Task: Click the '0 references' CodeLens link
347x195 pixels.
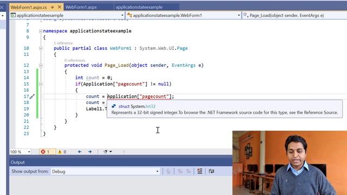Action: click(x=75, y=60)
